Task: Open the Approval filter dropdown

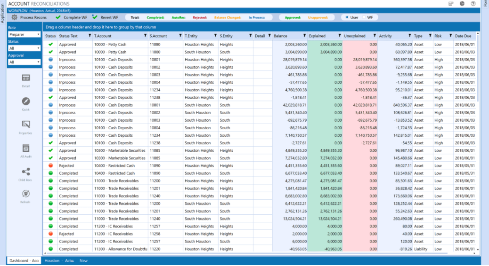Action: pyautogui.click(x=24, y=62)
